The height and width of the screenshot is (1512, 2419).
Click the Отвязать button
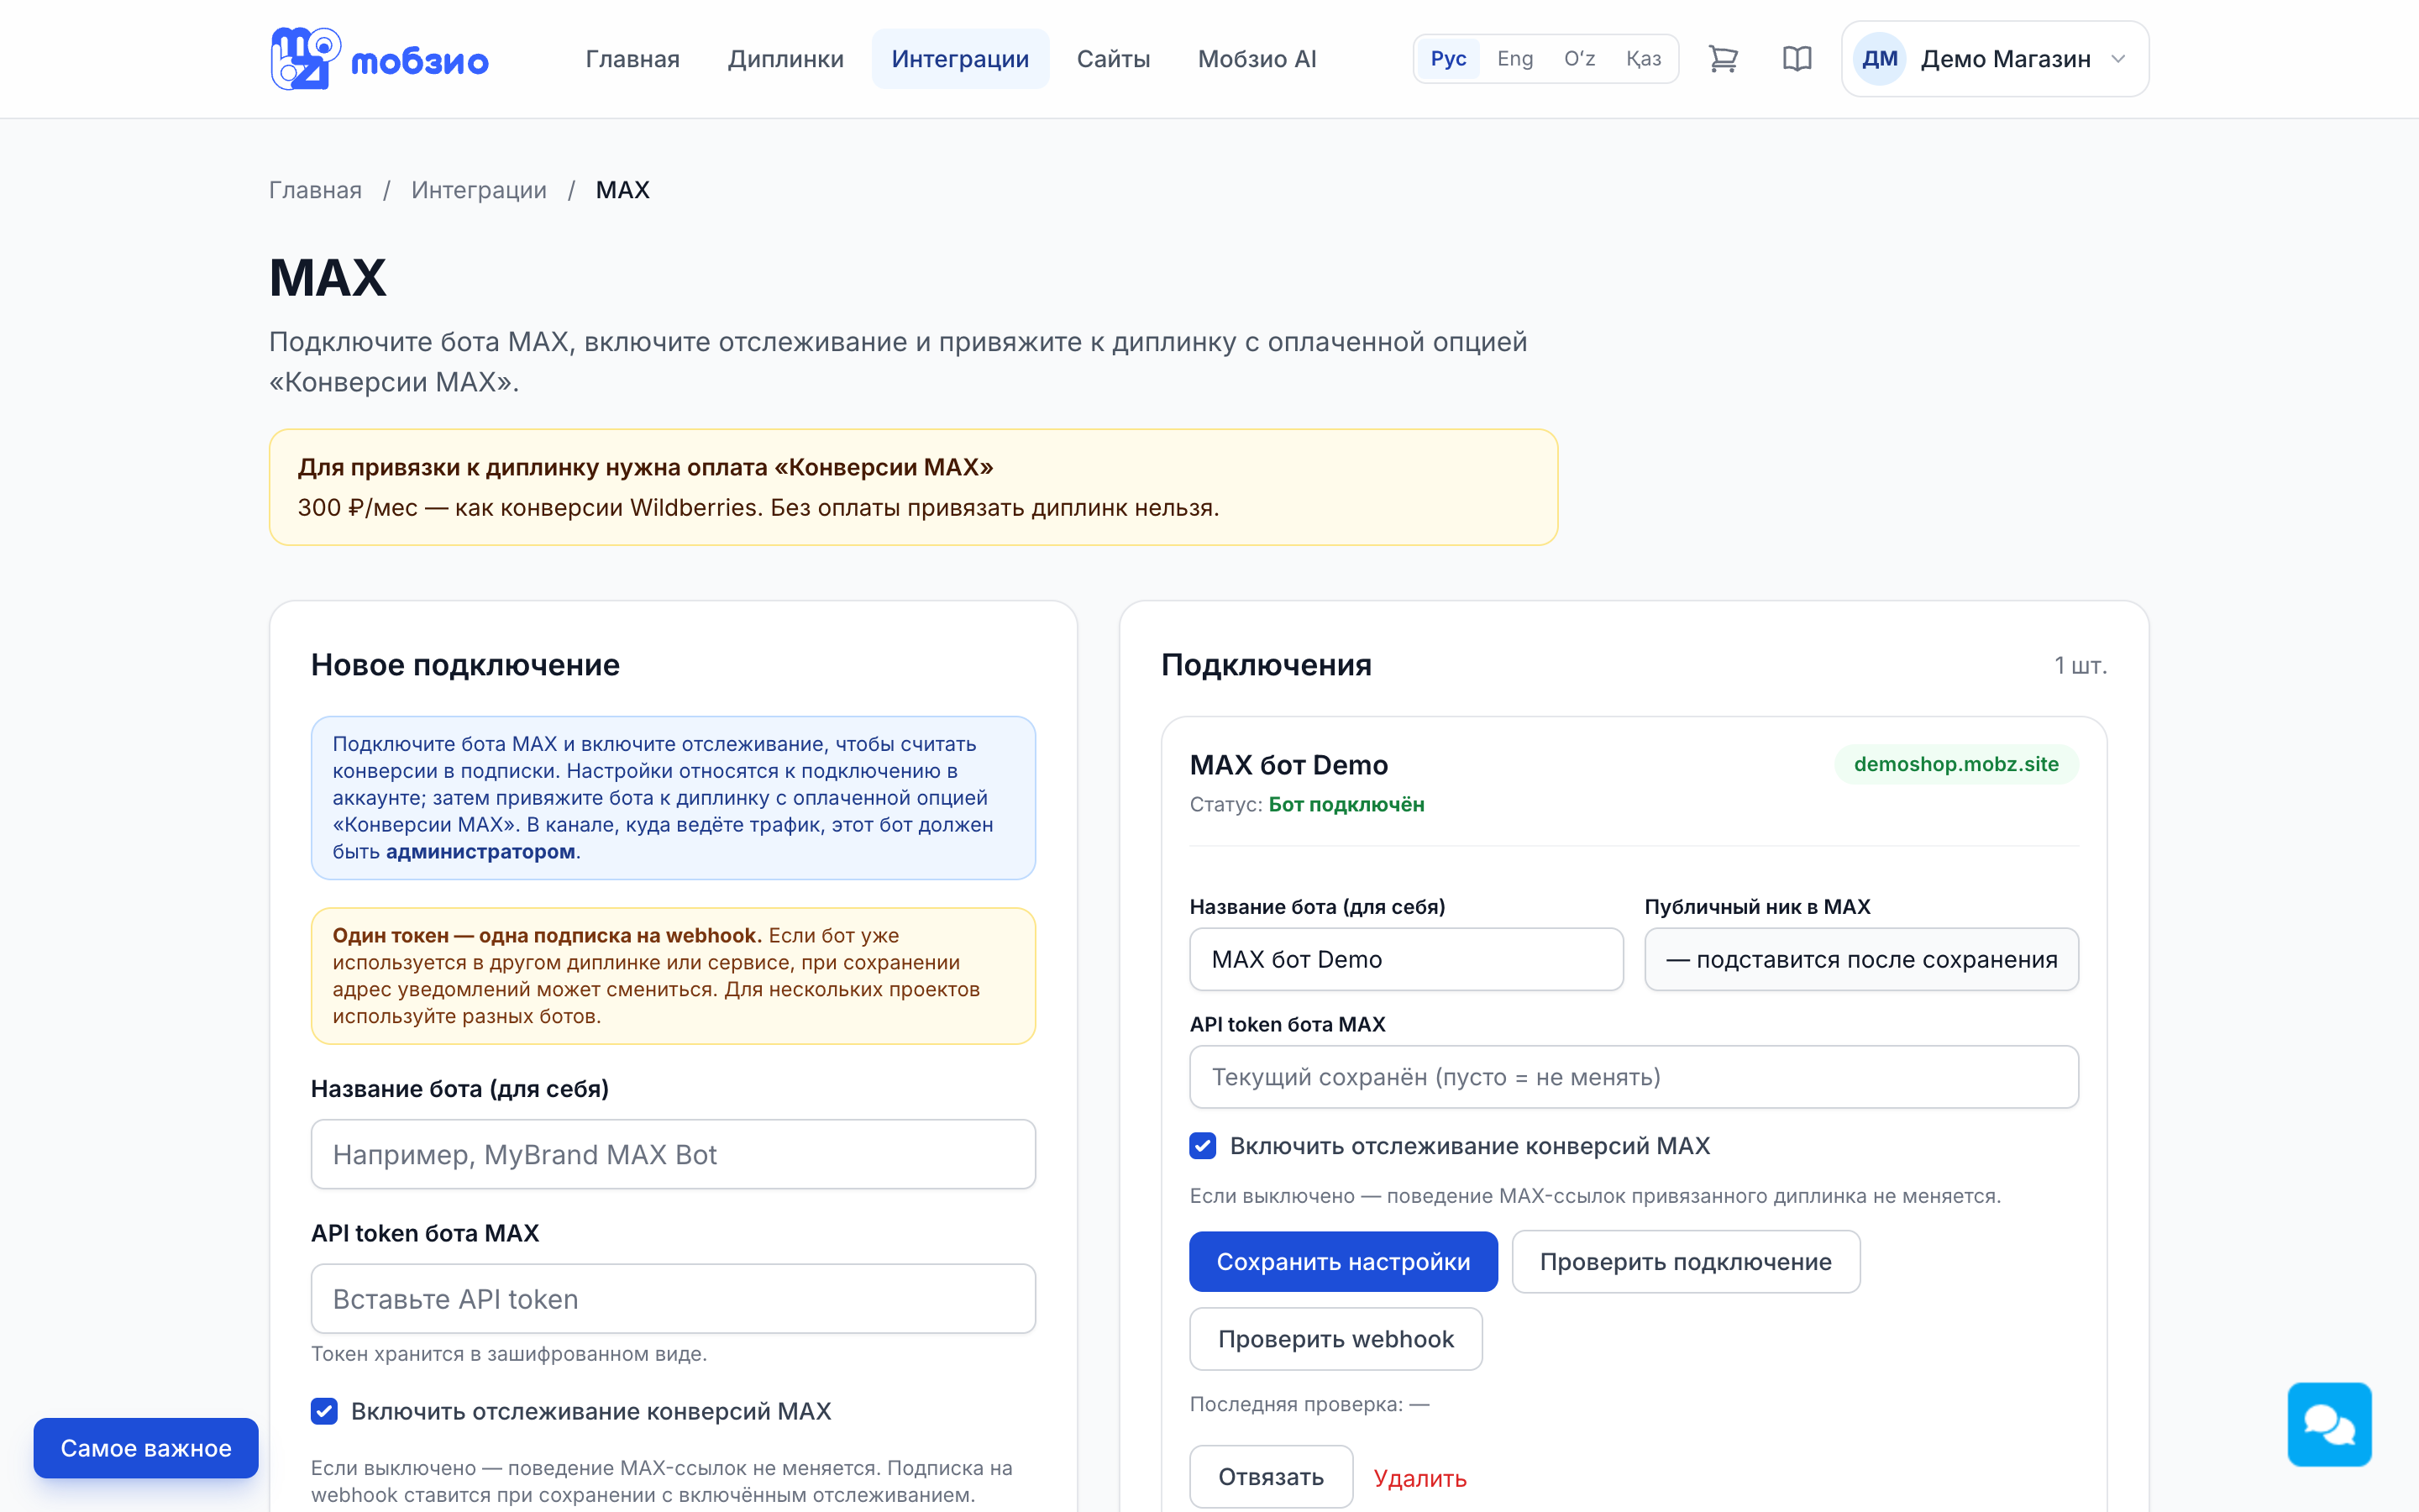1271,1476
